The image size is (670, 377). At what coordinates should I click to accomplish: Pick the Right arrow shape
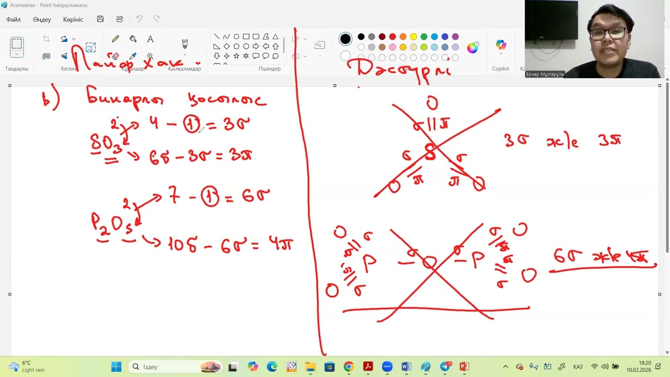[x=255, y=47]
